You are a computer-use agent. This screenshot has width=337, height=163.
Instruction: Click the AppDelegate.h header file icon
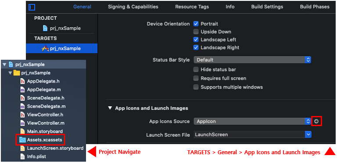tap(22, 81)
